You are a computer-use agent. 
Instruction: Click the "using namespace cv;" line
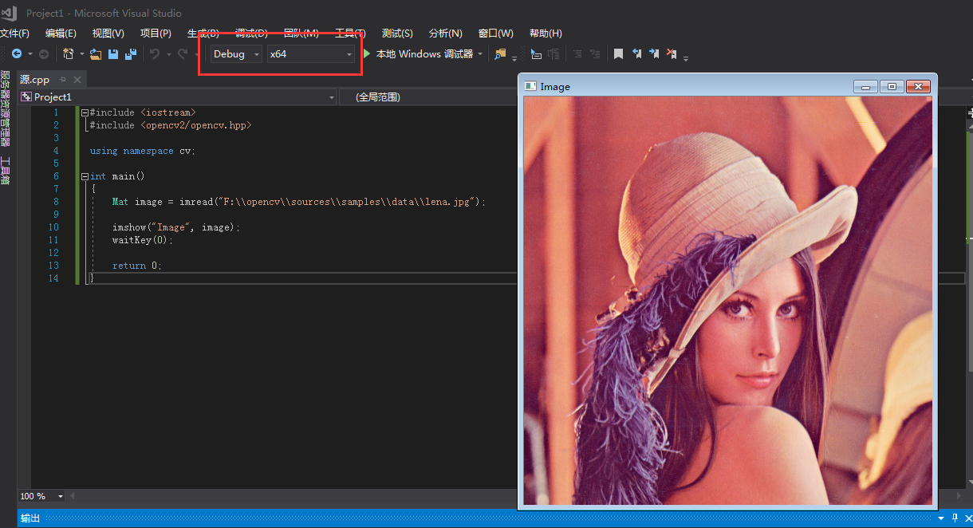coord(142,151)
